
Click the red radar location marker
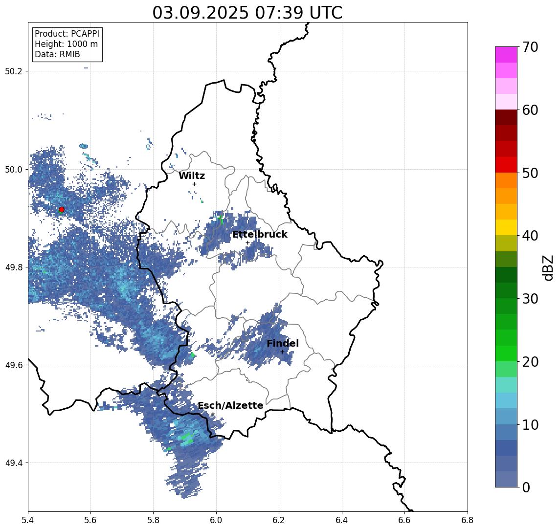point(62,210)
